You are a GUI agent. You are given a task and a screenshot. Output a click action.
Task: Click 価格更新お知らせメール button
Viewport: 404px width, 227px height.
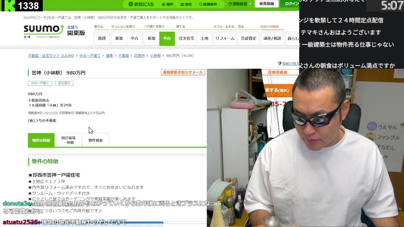[x=183, y=72]
